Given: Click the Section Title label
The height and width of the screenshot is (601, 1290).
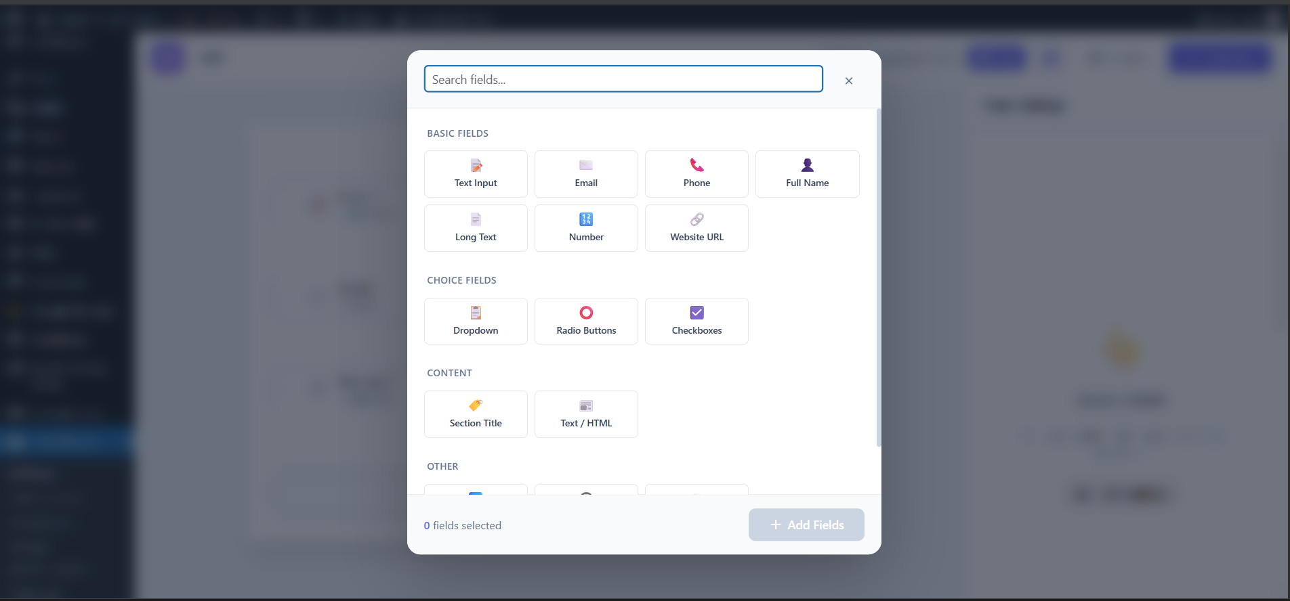Looking at the screenshot, I should point(476,424).
